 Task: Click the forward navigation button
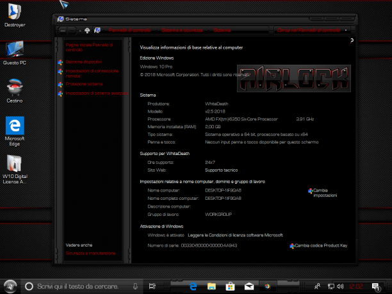pos(72,31)
